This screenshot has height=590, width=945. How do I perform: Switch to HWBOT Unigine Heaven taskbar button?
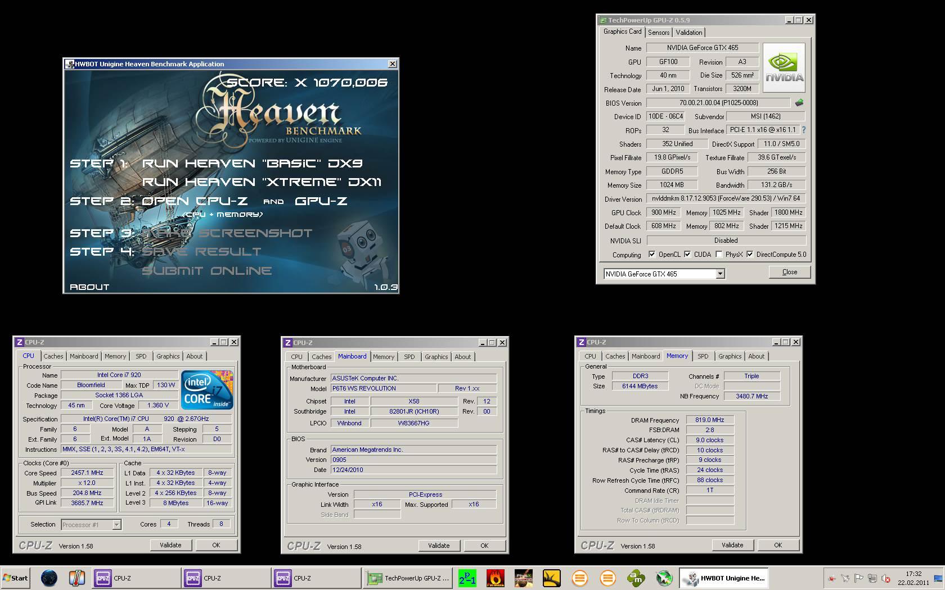pyautogui.click(x=724, y=578)
